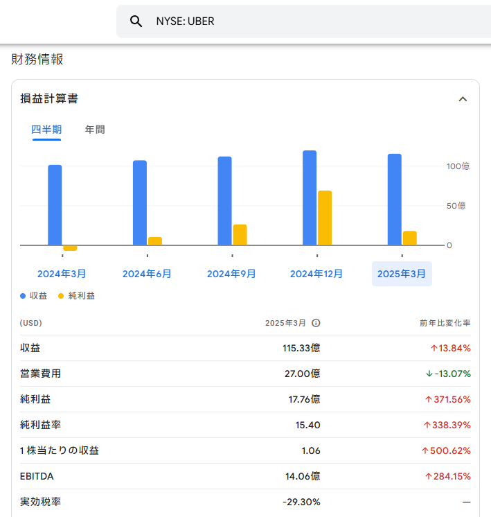The height and width of the screenshot is (517, 491).
Task: Click the blue 収益 legend dot
Action: click(23, 296)
